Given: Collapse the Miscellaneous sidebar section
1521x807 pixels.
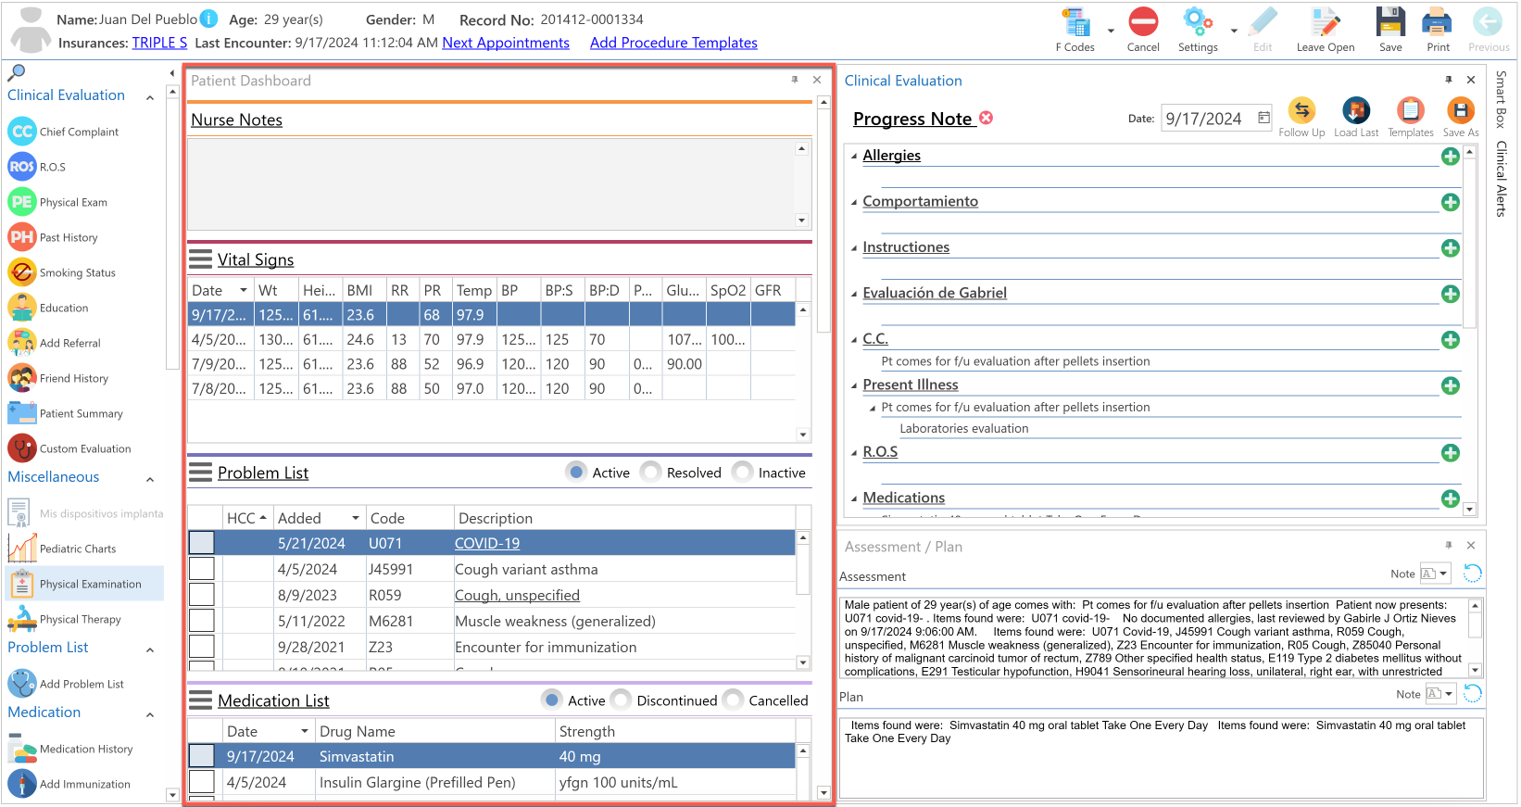Looking at the screenshot, I should (150, 479).
